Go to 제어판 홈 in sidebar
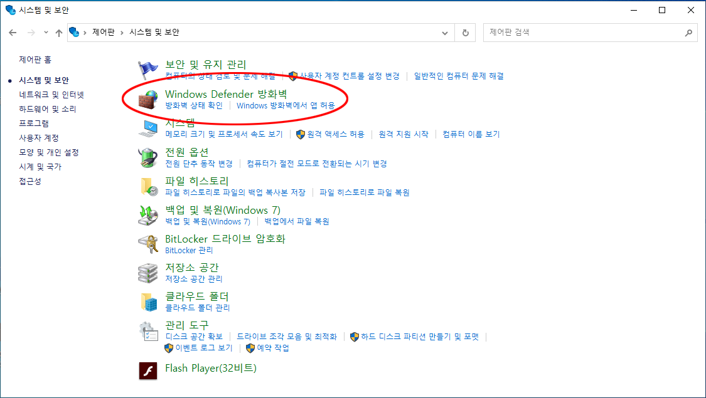The height and width of the screenshot is (398, 706). (35, 60)
